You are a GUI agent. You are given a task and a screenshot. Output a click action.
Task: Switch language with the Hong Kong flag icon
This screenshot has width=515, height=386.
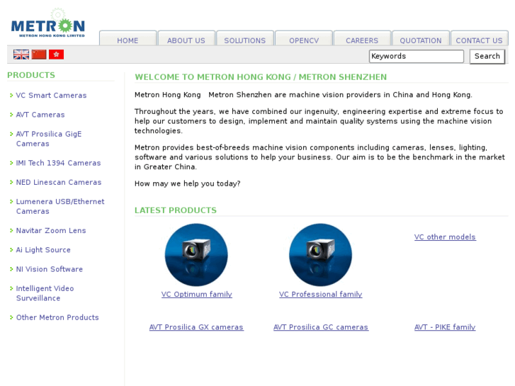pyautogui.click(x=56, y=55)
